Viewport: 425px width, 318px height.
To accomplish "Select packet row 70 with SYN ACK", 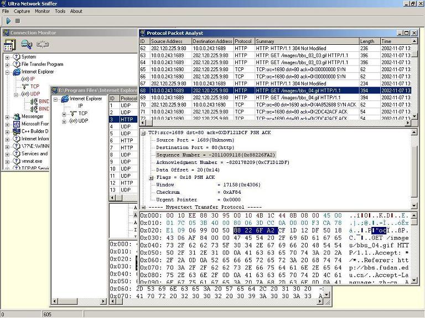I will pyautogui.click(x=275, y=105).
